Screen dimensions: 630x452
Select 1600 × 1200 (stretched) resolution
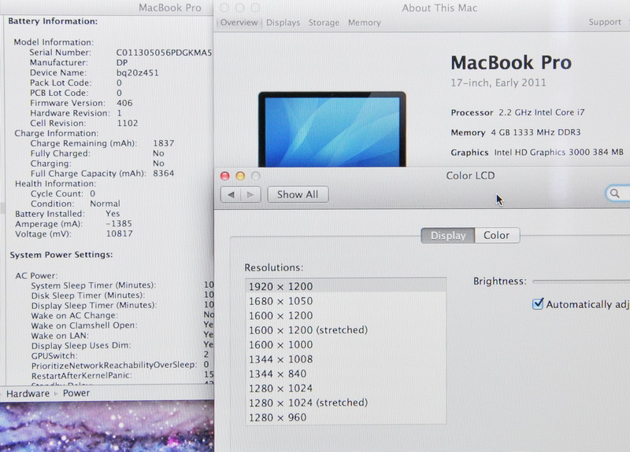pos(346,330)
